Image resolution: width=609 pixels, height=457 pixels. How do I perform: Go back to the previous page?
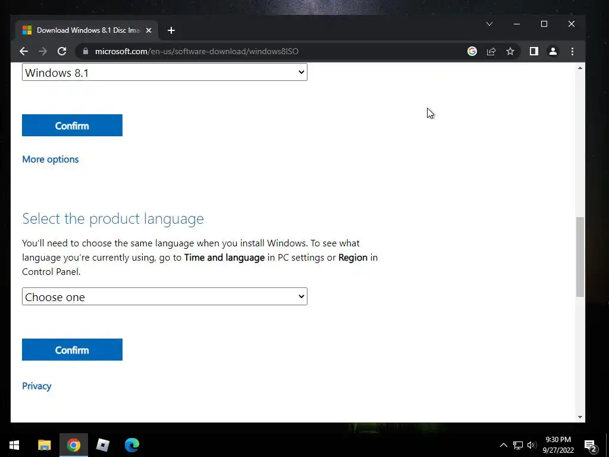tap(24, 51)
